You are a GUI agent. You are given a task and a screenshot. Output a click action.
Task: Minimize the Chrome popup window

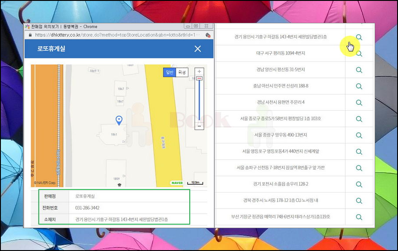click(188, 26)
